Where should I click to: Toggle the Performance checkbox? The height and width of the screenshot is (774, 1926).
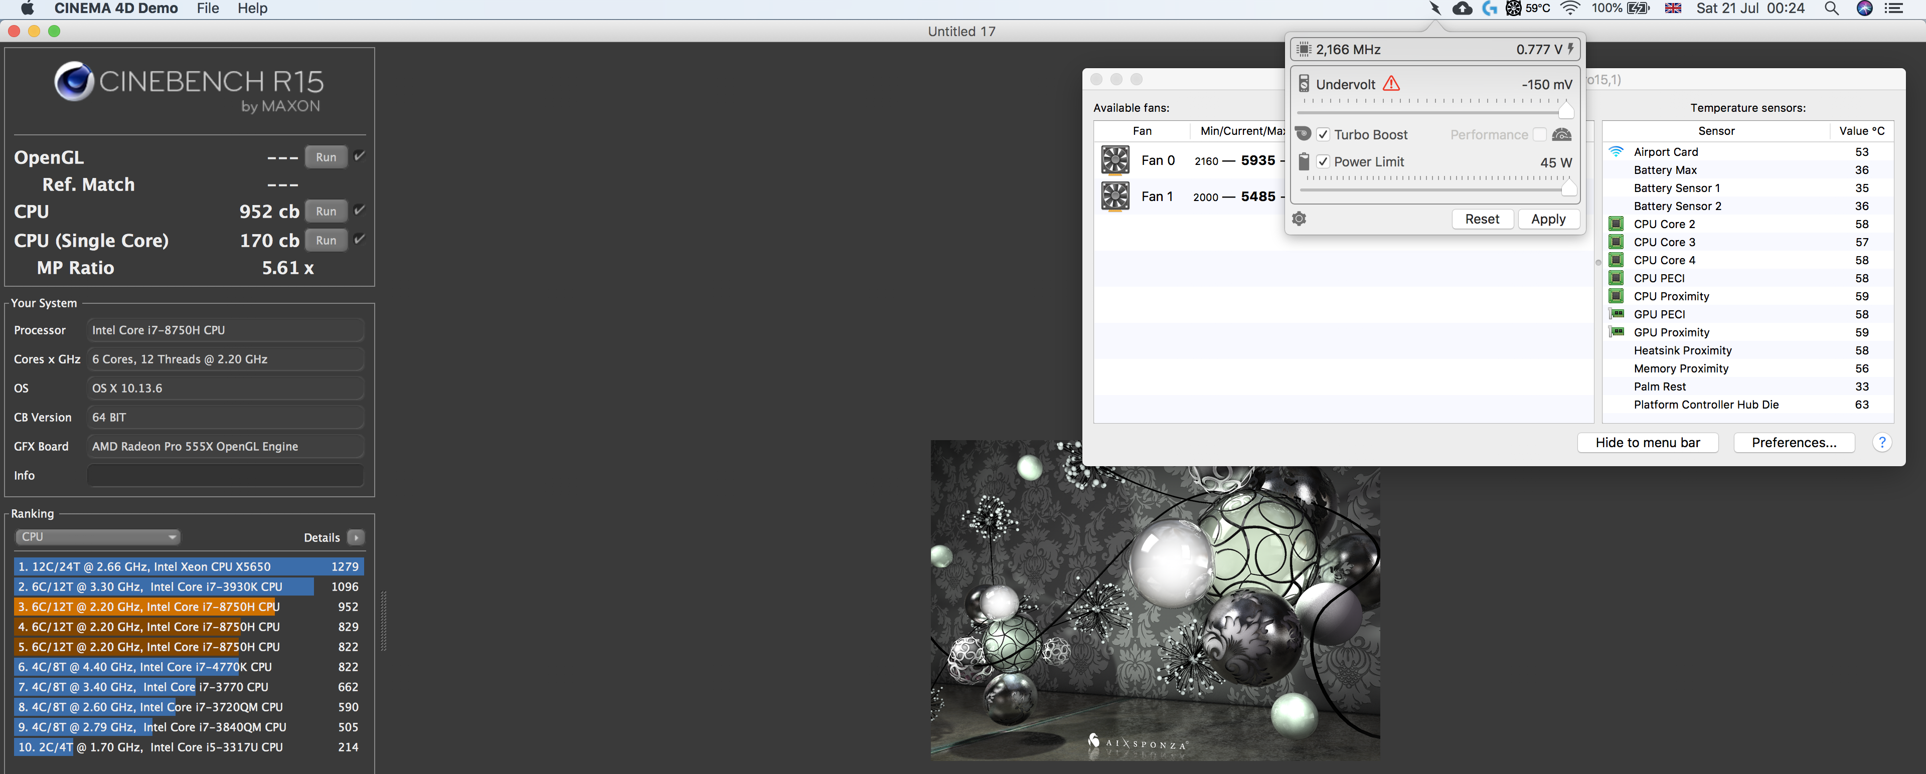[x=1539, y=134]
